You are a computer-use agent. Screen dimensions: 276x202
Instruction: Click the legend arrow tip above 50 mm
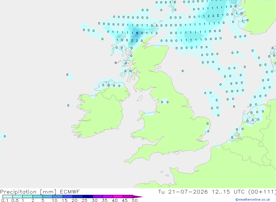tap(138, 197)
